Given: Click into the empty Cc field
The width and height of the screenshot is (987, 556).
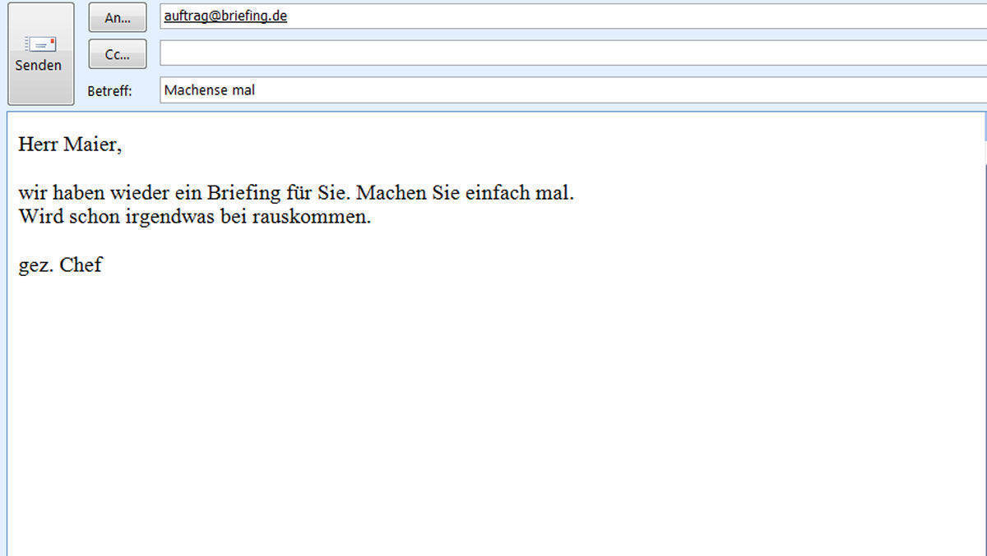Looking at the screenshot, I should [573, 53].
